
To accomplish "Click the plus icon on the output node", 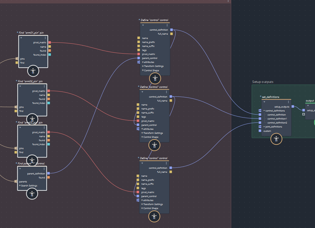I will point(304,114).
